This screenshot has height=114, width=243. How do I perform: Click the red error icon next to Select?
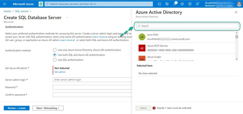154,108
